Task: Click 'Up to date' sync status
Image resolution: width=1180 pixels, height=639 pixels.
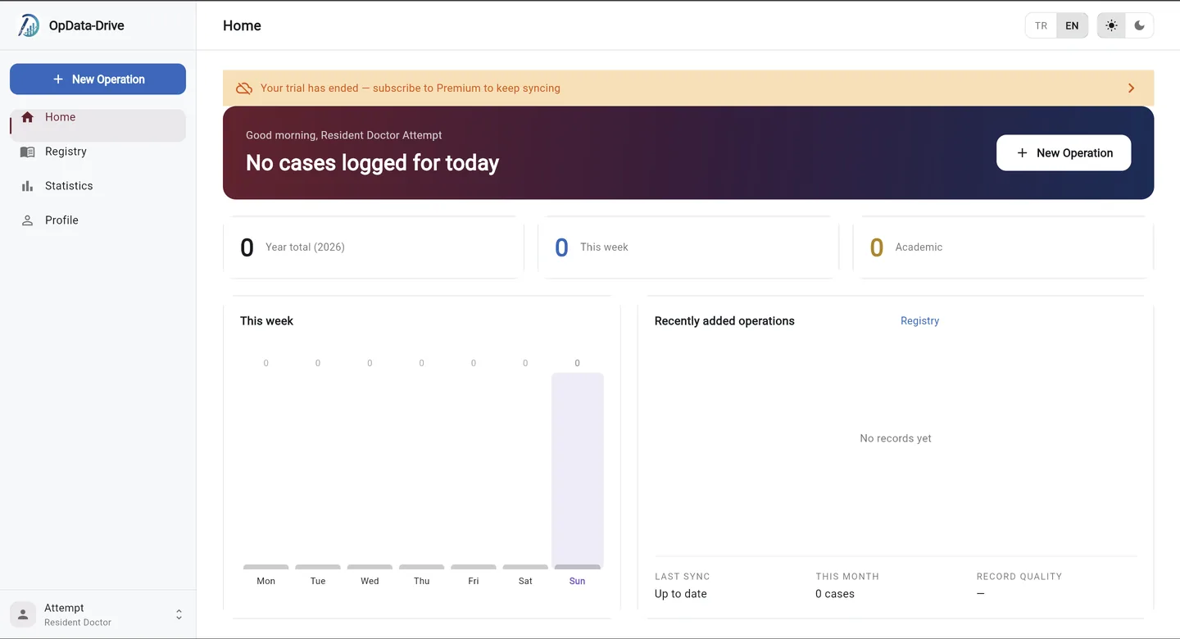Action: click(681, 594)
